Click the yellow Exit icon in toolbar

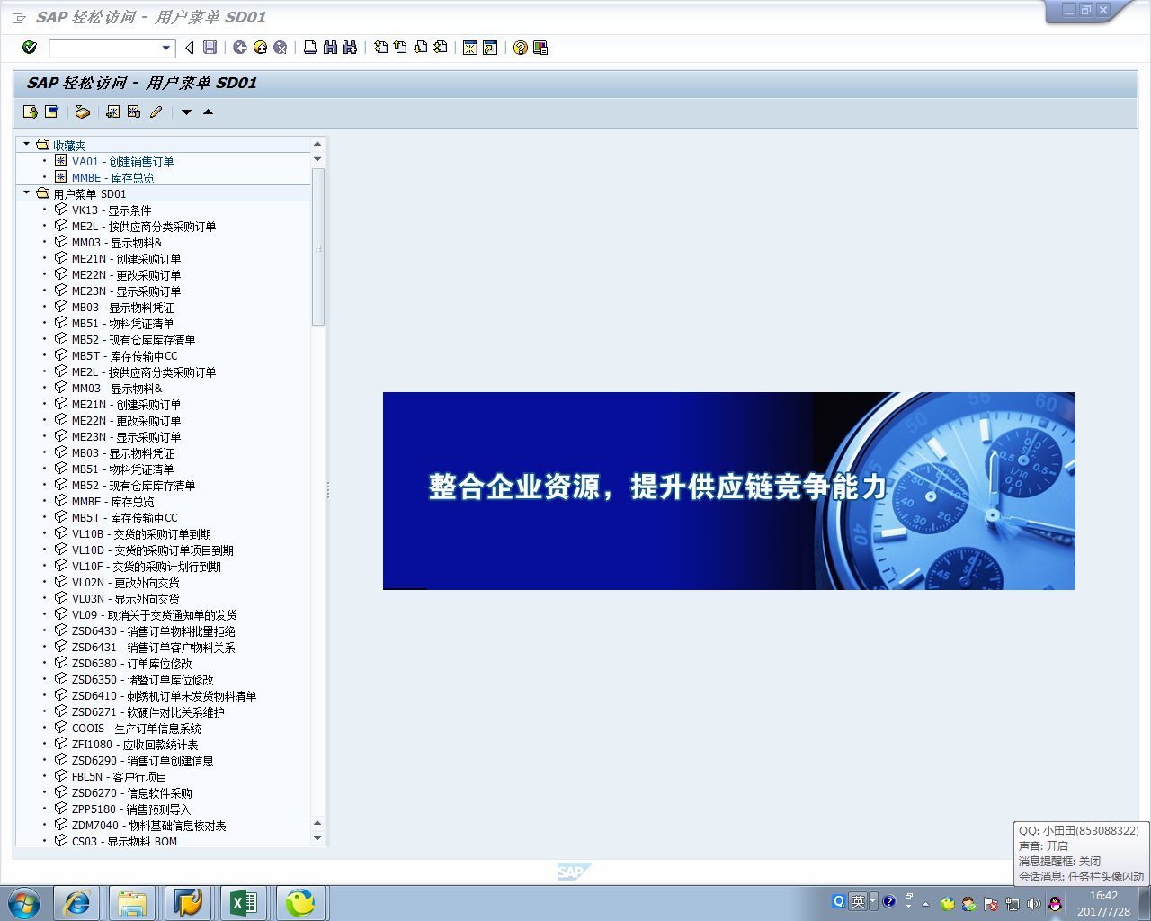[260, 48]
